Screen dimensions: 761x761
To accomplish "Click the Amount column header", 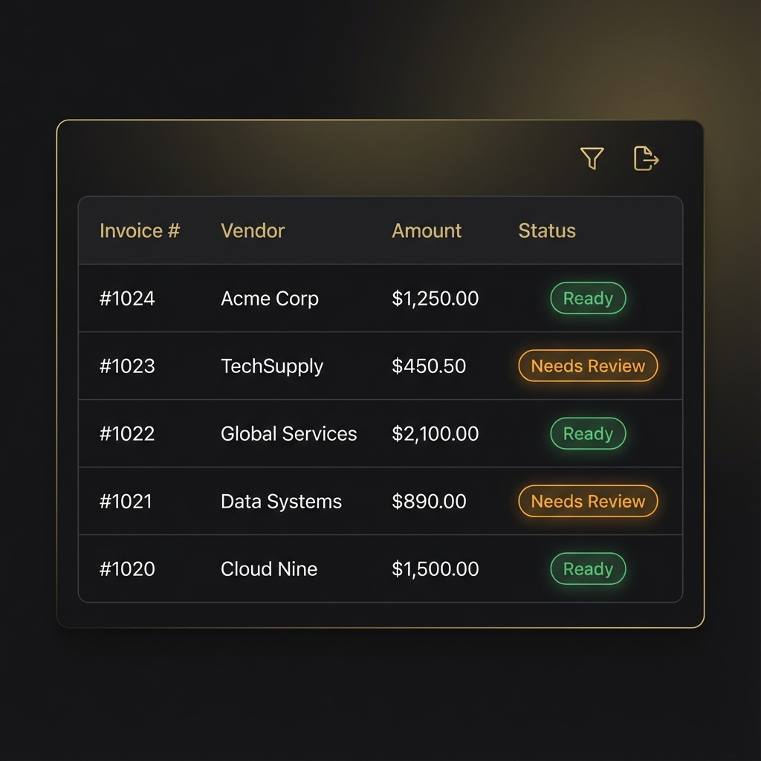I will (x=427, y=230).
